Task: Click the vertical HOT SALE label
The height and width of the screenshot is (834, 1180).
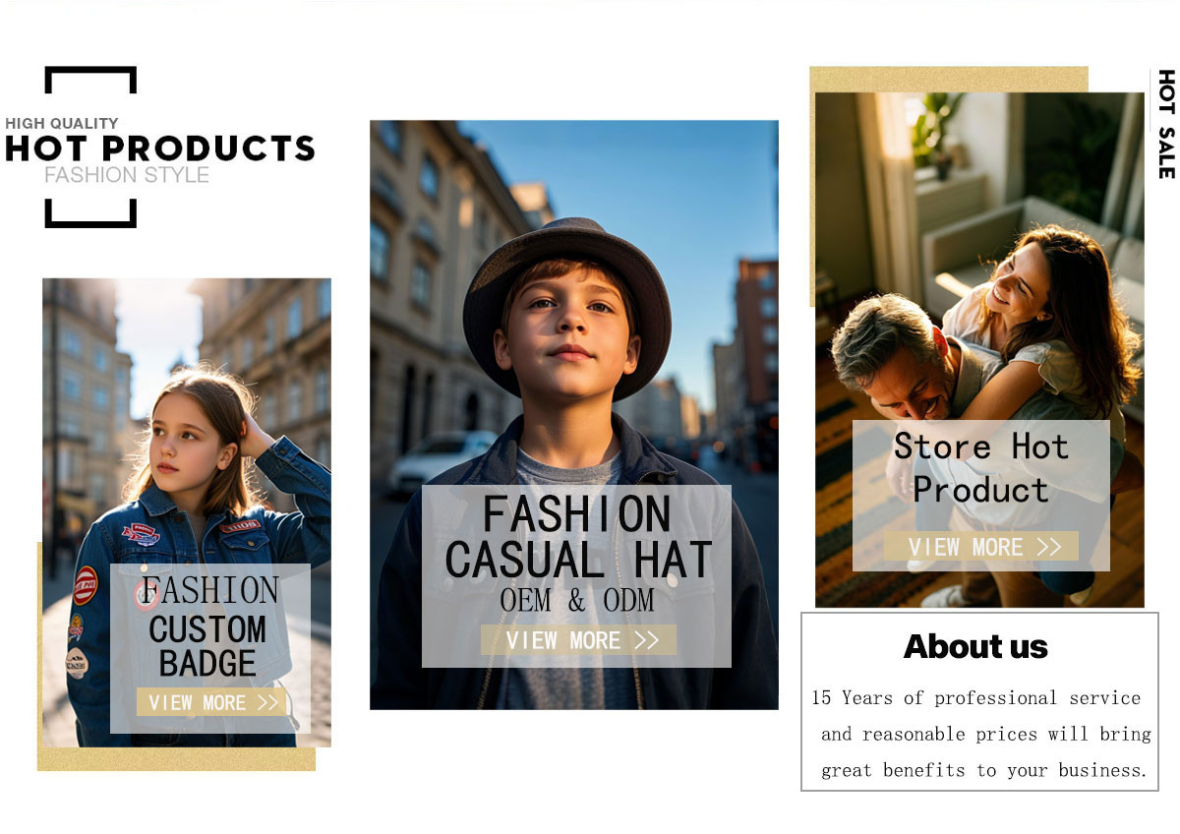Action: click(1166, 124)
